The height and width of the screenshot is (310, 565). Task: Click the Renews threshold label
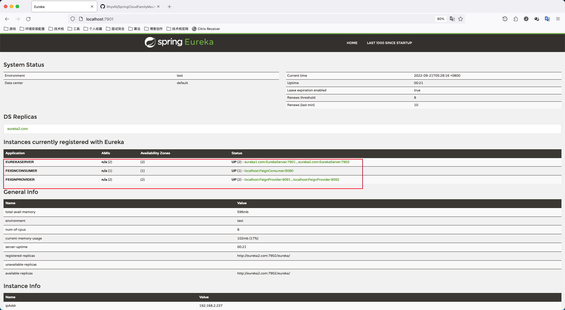[301, 98]
